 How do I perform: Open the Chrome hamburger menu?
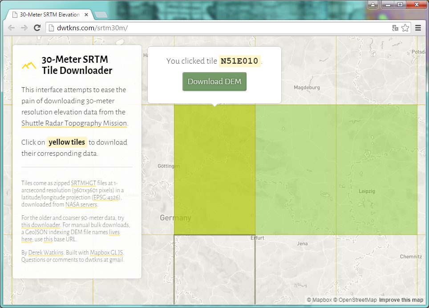(x=418, y=28)
